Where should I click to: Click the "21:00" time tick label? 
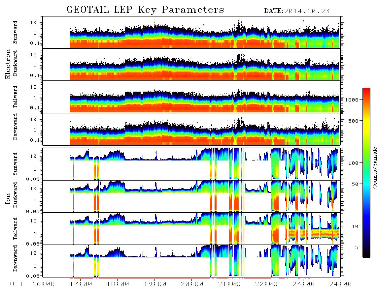(x=229, y=284)
